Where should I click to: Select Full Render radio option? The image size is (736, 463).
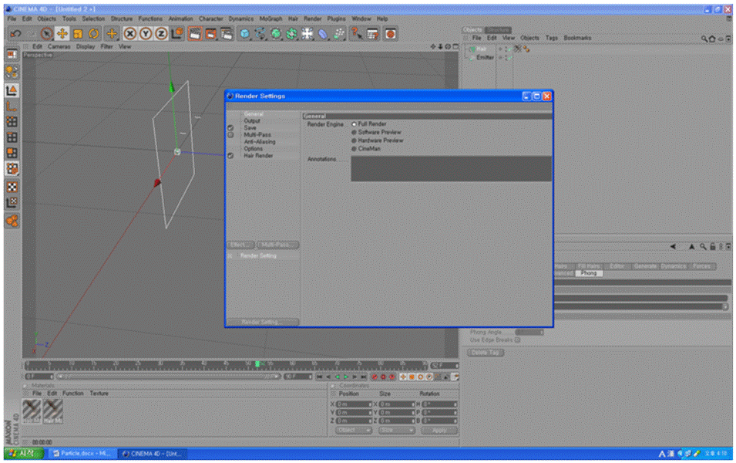[354, 124]
